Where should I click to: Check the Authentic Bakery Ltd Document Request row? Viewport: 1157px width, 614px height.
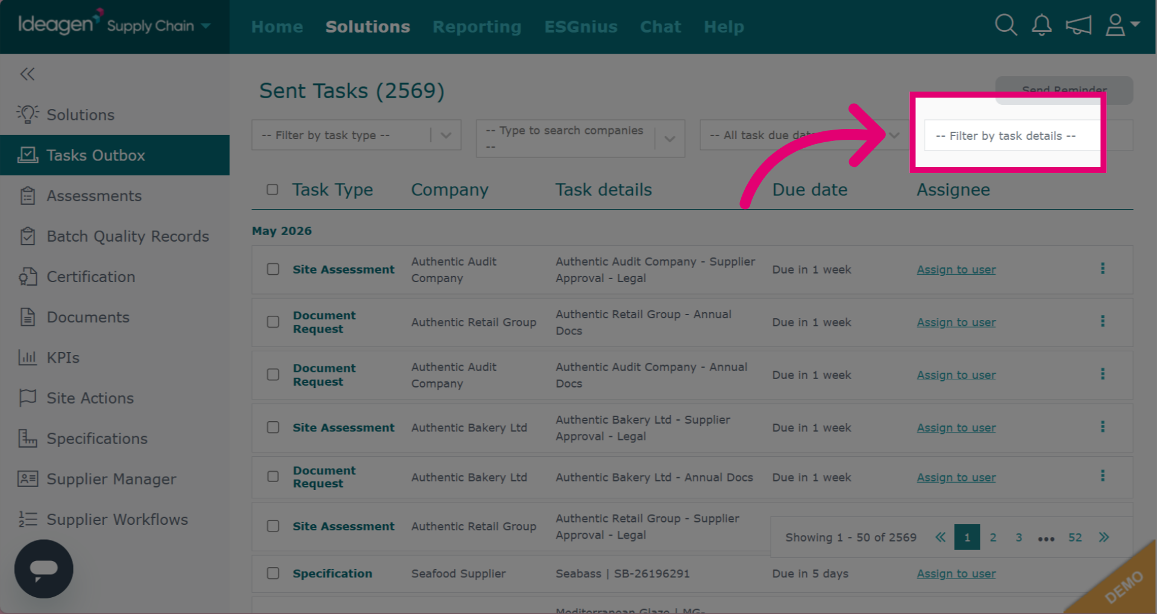[x=273, y=477]
